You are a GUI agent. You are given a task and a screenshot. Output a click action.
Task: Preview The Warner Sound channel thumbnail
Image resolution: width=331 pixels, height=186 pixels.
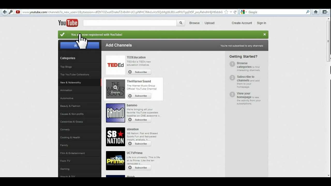pyautogui.click(x=115, y=89)
